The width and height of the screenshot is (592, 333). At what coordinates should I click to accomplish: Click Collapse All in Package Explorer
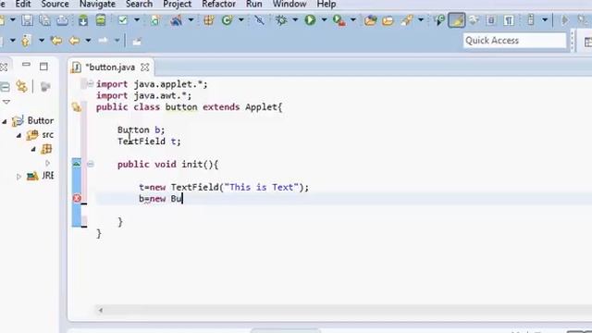(x=5, y=87)
